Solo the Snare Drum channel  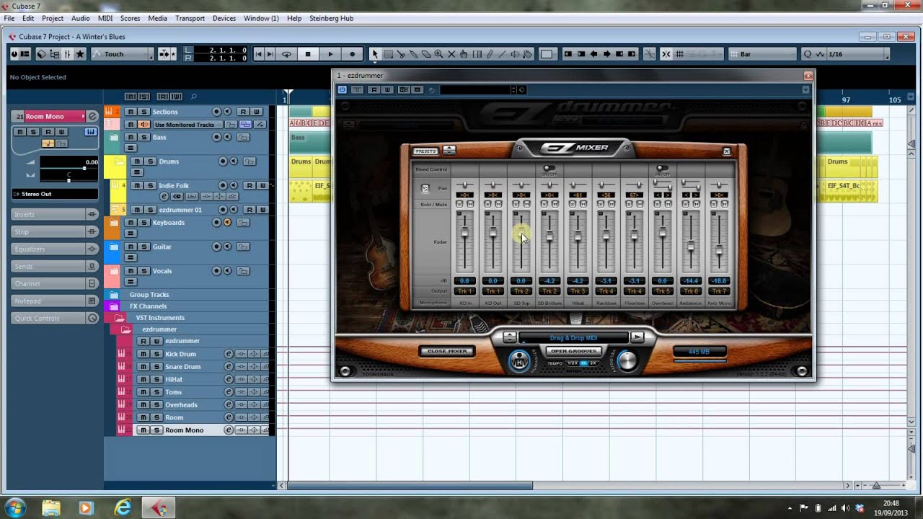pyautogui.click(x=156, y=367)
